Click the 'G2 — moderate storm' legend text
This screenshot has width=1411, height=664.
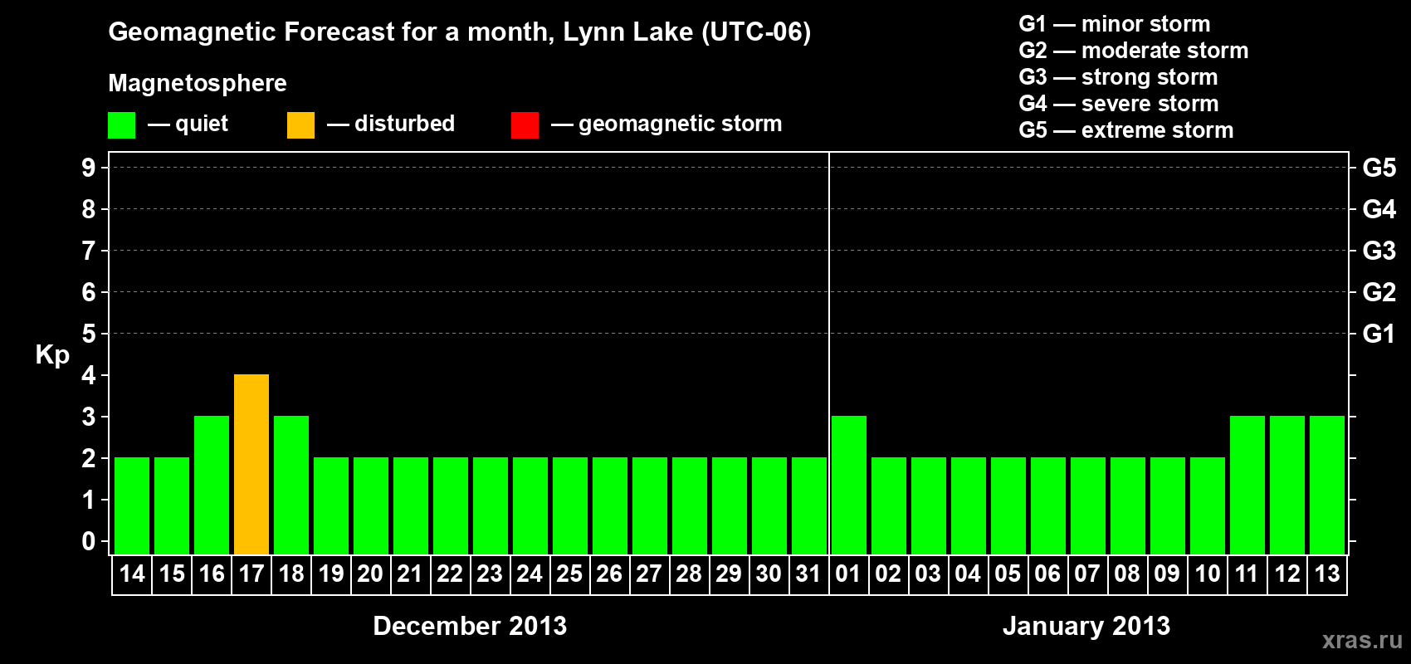coord(1134,51)
